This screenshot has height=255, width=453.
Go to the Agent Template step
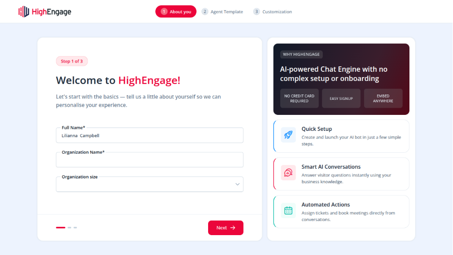pyautogui.click(x=223, y=12)
